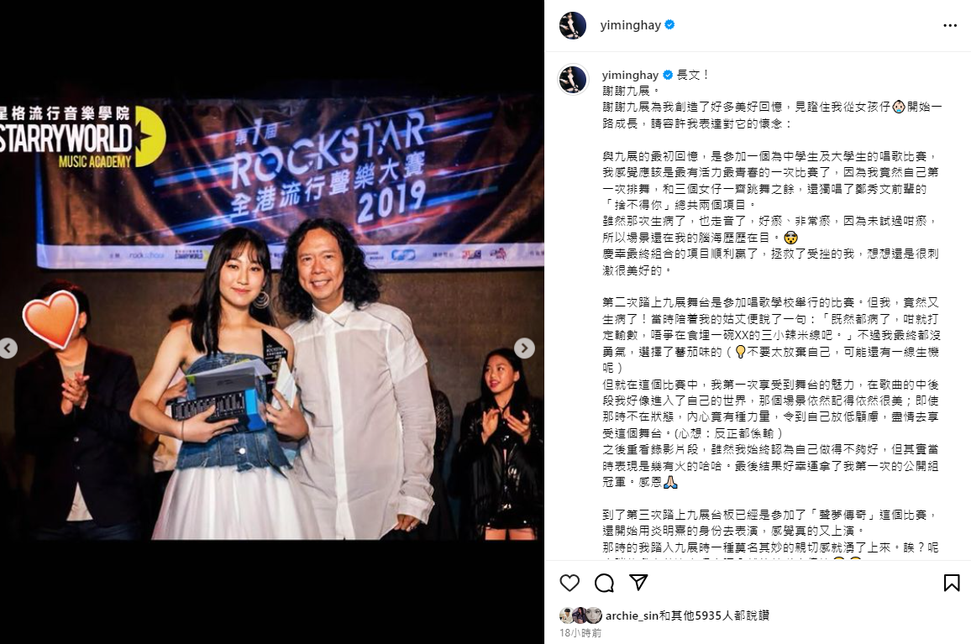Open the three-dot more options menu
Screen dimensions: 971x644
point(950,25)
